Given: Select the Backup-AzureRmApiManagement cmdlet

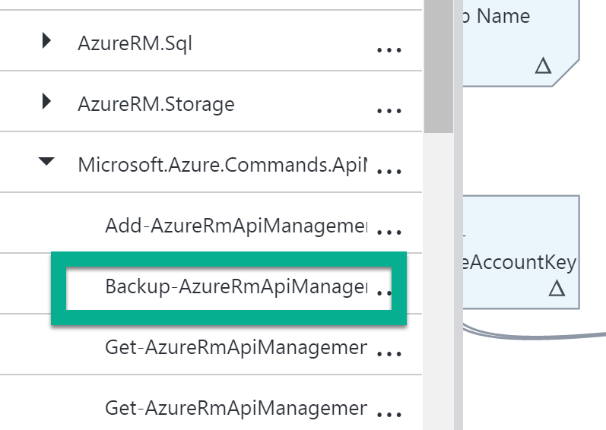Looking at the screenshot, I should (236, 286).
